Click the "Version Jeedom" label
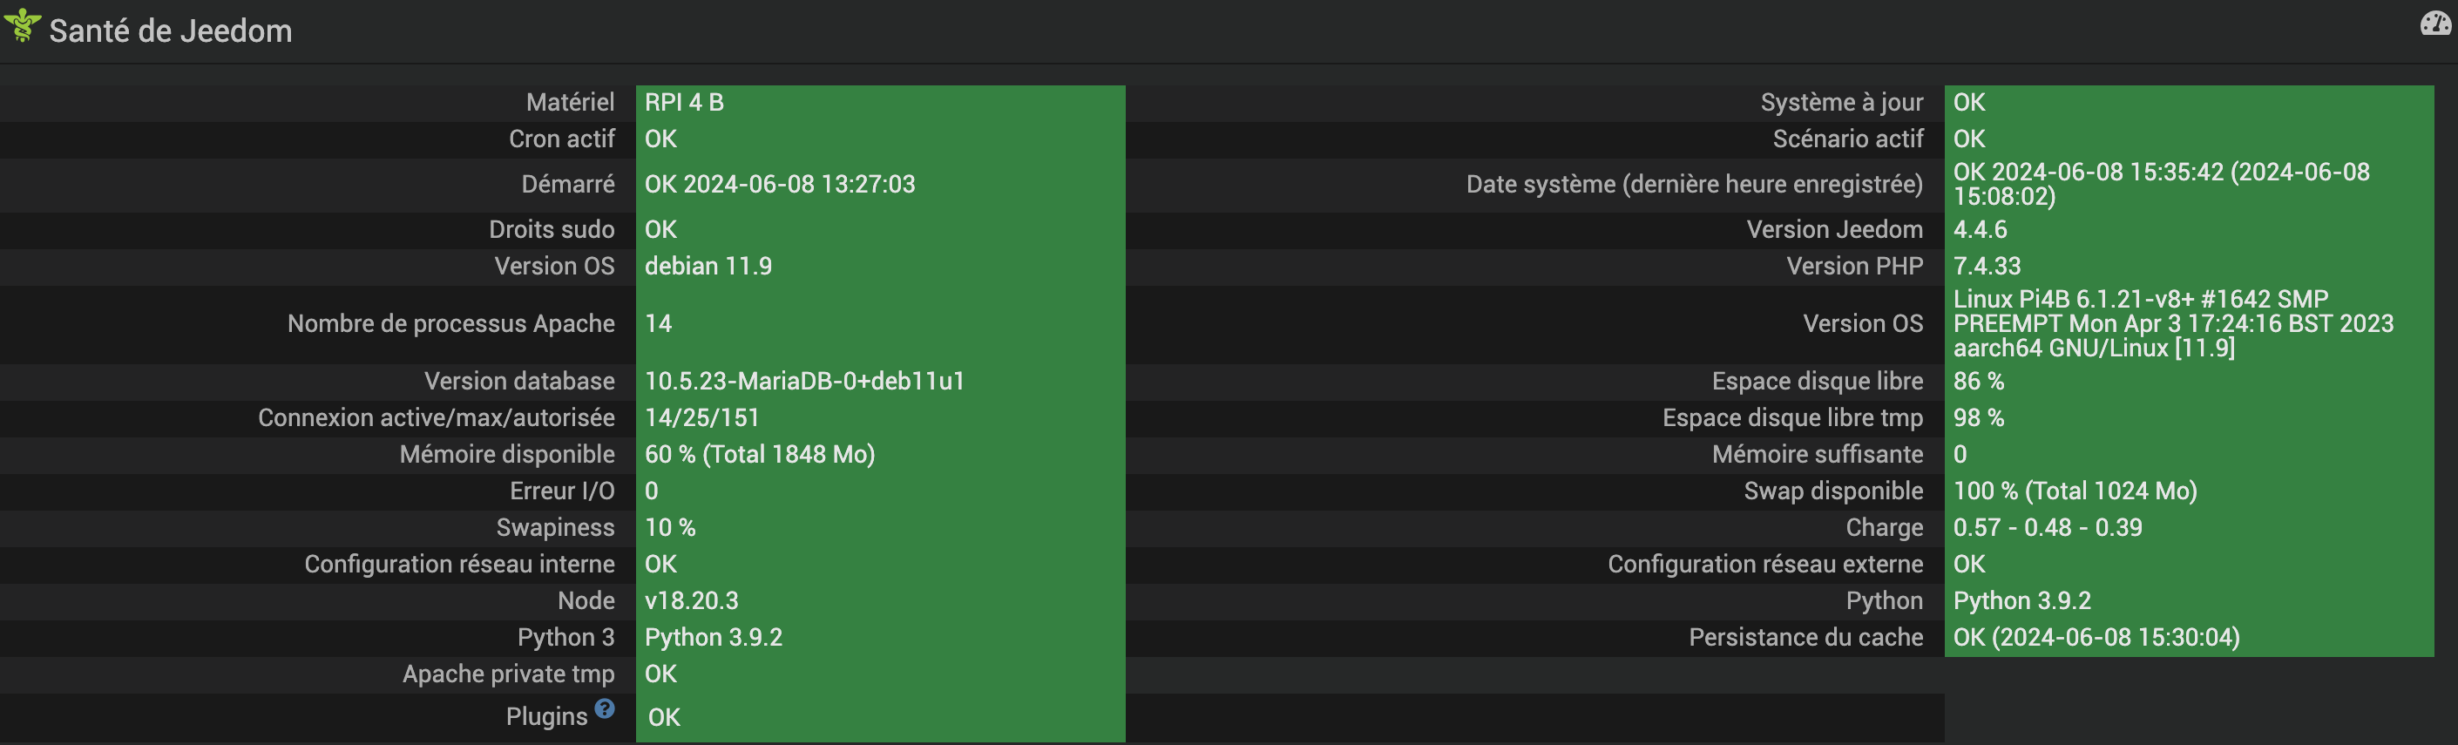 pyautogui.click(x=1834, y=230)
